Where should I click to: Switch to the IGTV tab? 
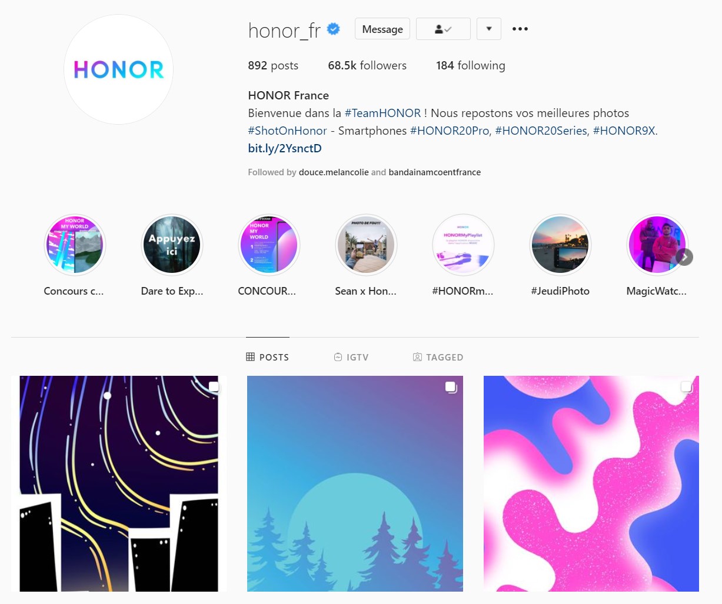pos(351,357)
